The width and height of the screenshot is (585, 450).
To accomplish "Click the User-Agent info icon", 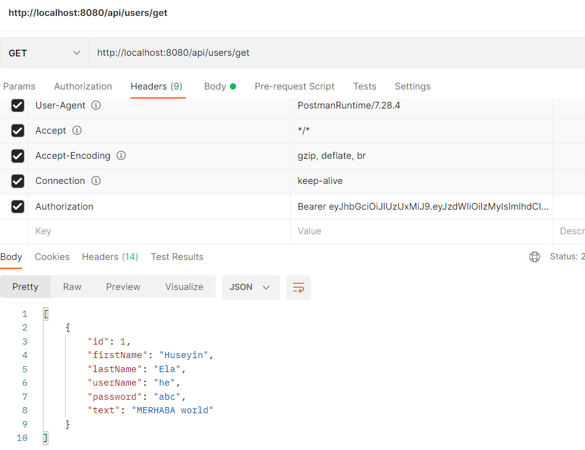I will (x=96, y=105).
